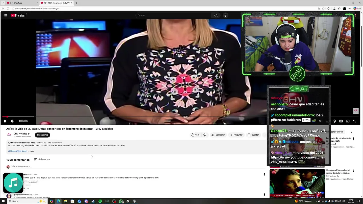Image resolution: width=363 pixels, height=204 pixels.
Task: Switch to first YouTube browser tab
Action: pos(22,3)
